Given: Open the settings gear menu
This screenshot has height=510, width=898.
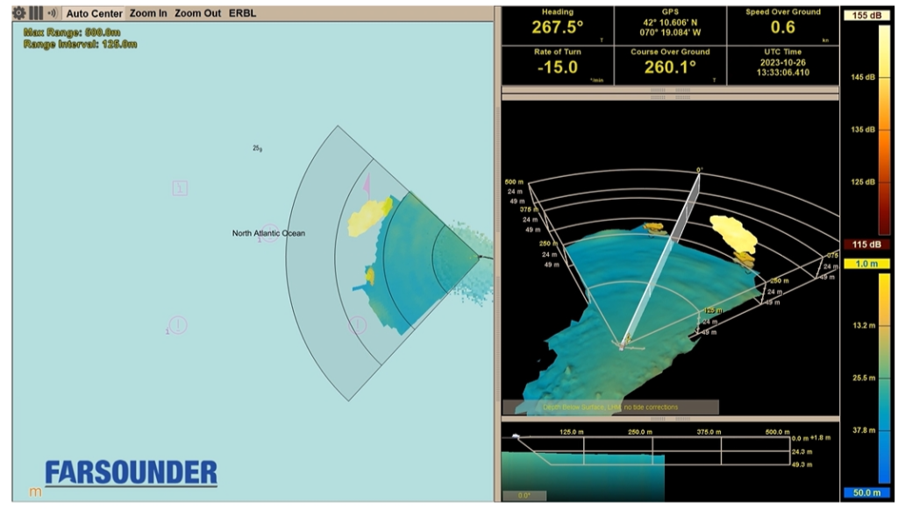Looking at the screenshot, I should tap(18, 13).
